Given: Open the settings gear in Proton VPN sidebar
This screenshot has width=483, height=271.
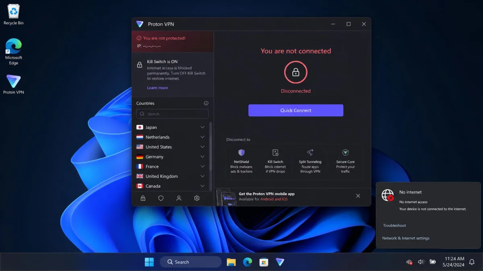Looking at the screenshot, I should click(x=197, y=198).
